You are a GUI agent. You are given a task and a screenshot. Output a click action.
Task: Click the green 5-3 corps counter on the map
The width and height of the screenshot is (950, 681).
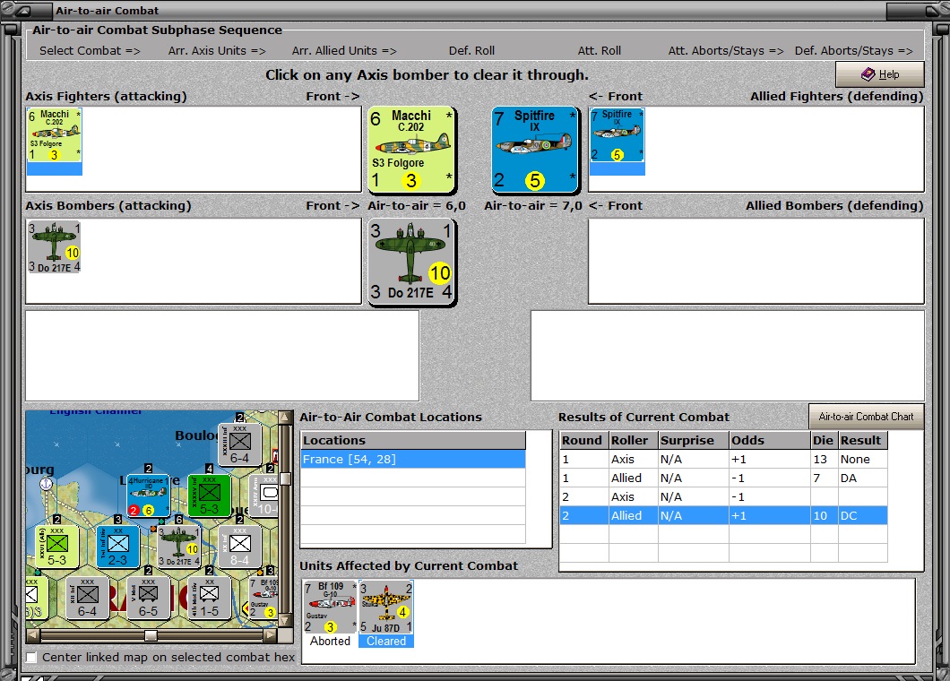click(209, 496)
